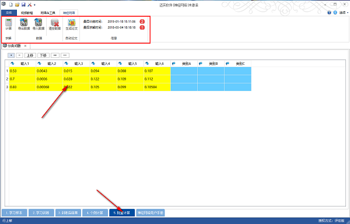Open the 文件 file menu tab
350x224 pixels.
click(x=9, y=13)
